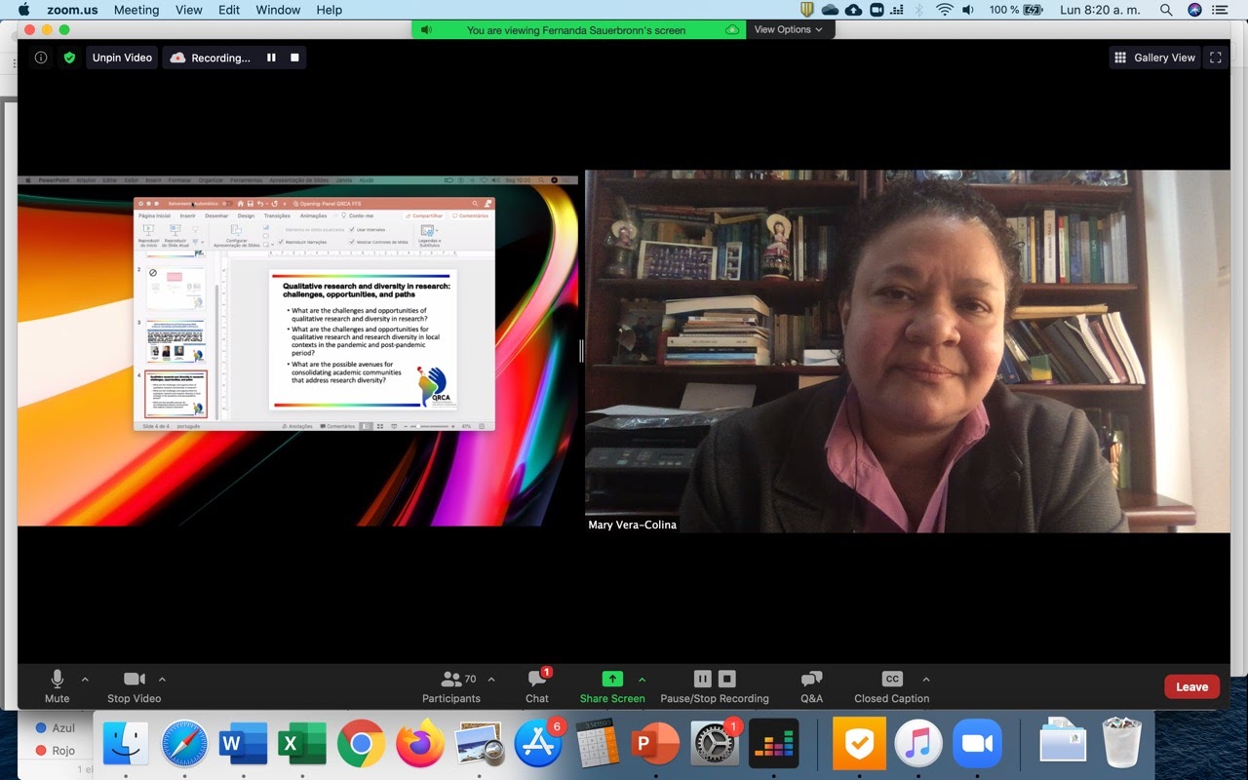Stop the recording in top bar
Viewport: 1248px width, 780px height.
[294, 58]
